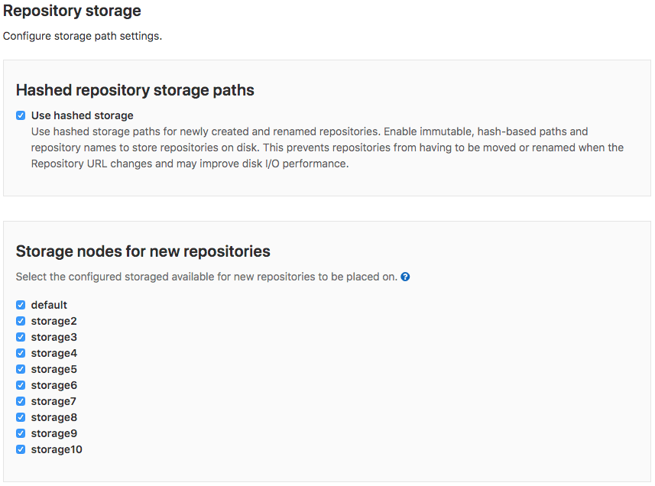Disable the "storage9" storage node

[x=21, y=433]
